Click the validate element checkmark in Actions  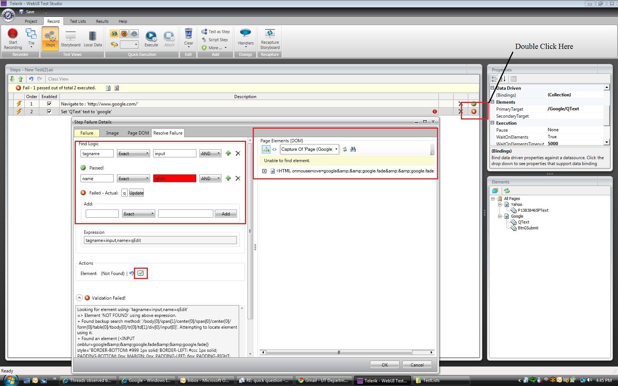(141, 273)
